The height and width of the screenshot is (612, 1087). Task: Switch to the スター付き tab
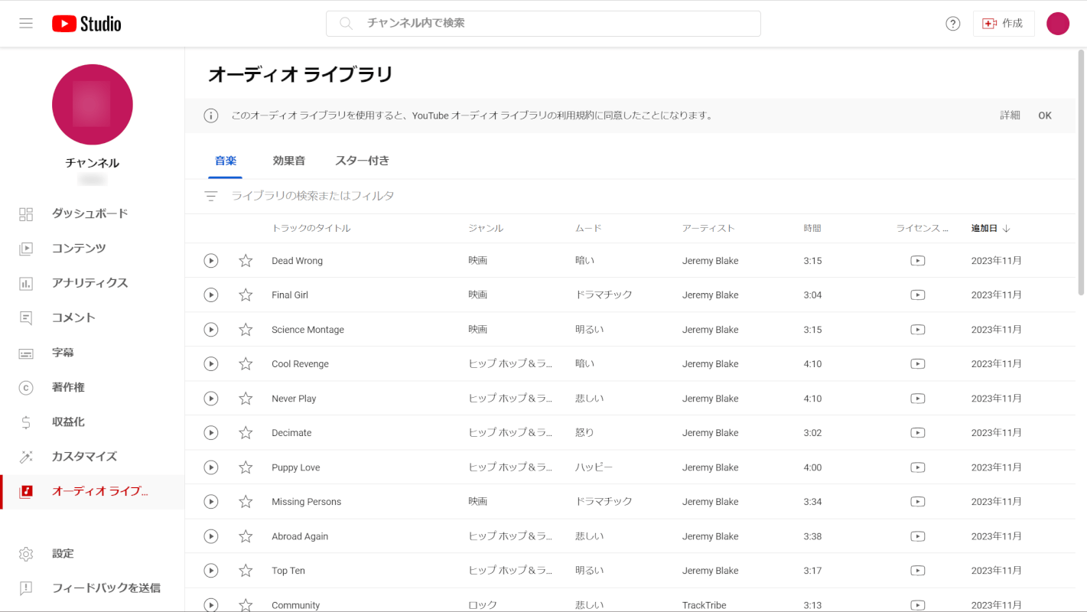(x=363, y=161)
